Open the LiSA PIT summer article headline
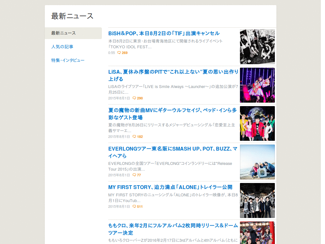This screenshot has width=325, height=244. pos(173,75)
